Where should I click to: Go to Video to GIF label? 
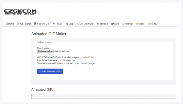click(x=43, y=24)
